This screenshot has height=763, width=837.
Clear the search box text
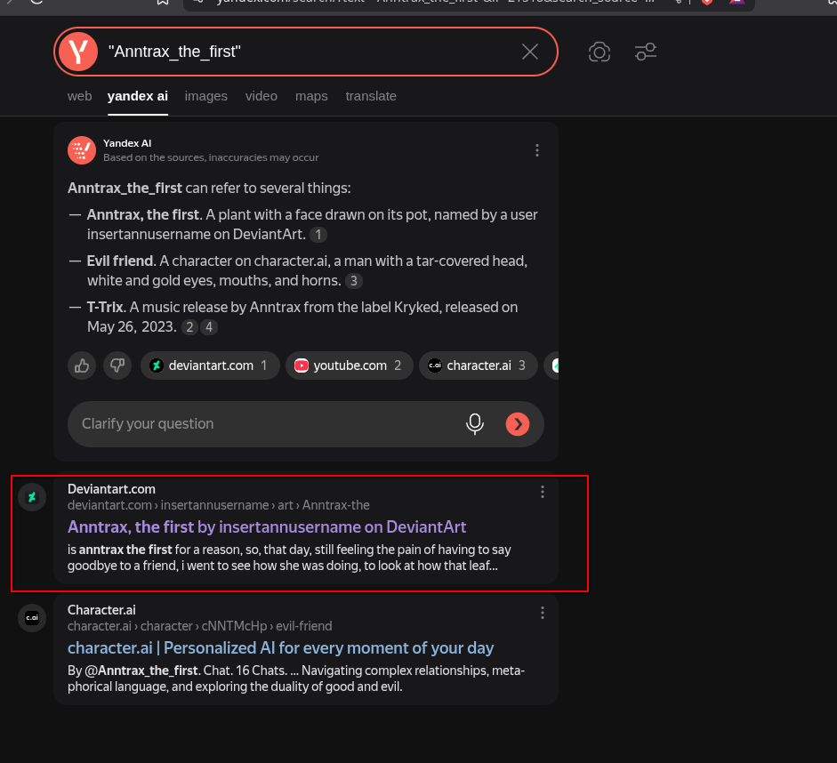coord(530,52)
